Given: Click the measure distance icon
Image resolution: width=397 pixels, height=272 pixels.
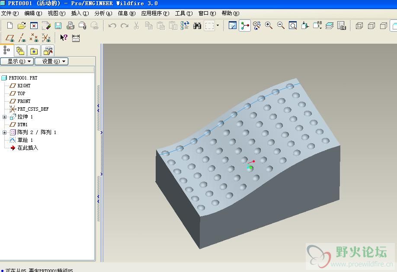Looking at the screenshot, I should tap(76, 38).
